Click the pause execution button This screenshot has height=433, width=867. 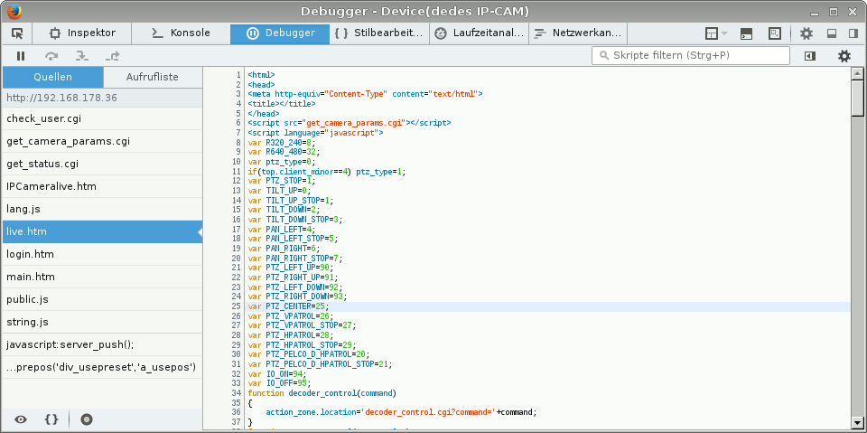pos(21,56)
